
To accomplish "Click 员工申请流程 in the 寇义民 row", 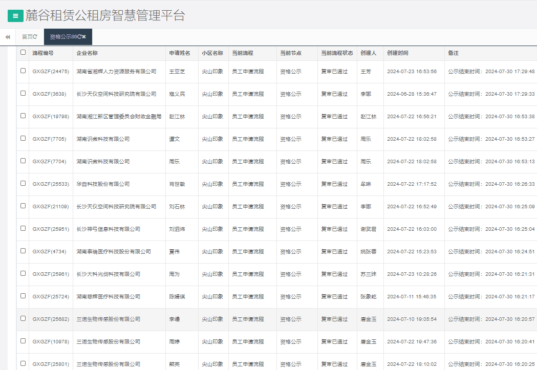I will point(248,94).
